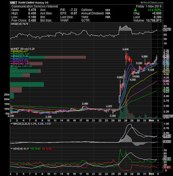Click the High price value in header
Viewport: 173px width, 176px height.
32,13
